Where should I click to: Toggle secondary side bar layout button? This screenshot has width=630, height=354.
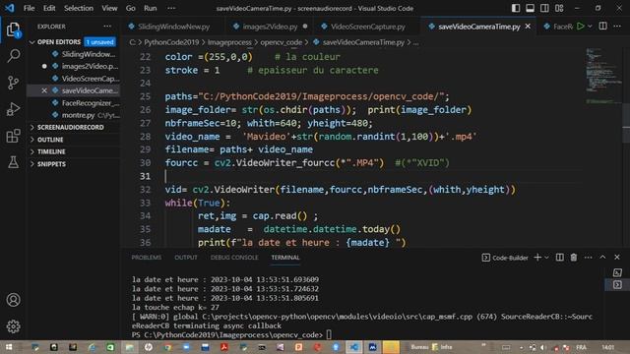[x=544, y=8]
